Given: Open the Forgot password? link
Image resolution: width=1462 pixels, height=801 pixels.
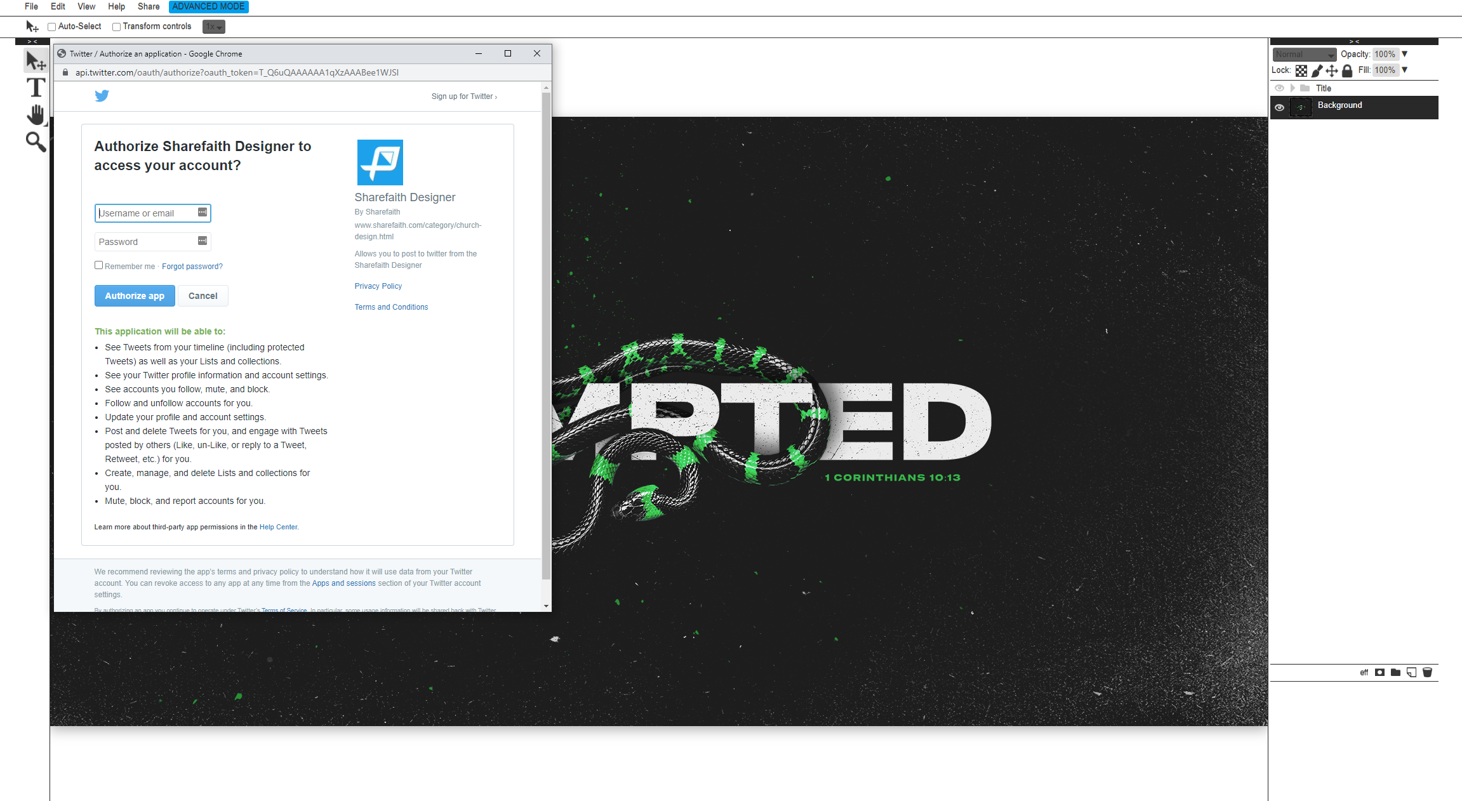Looking at the screenshot, I should [192, 267].
